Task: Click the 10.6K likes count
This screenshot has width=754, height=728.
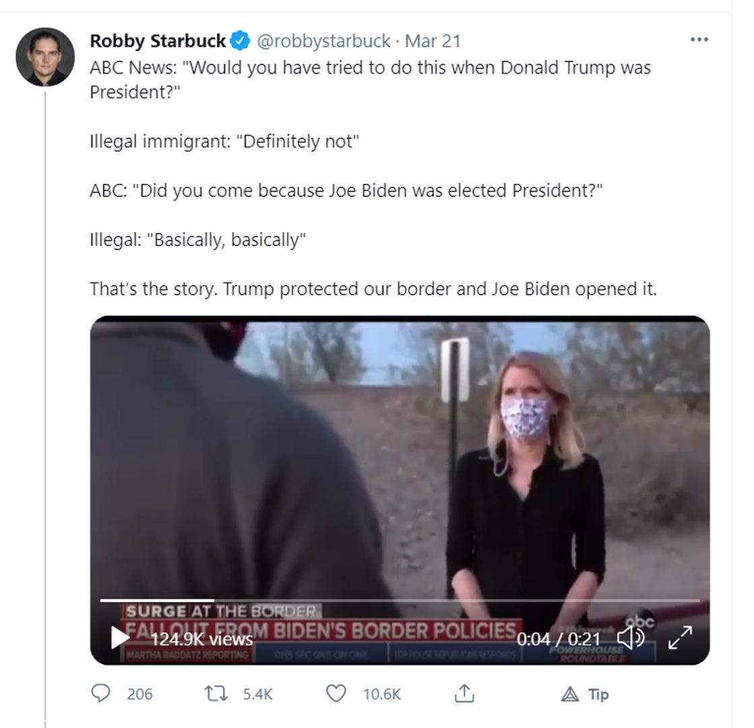Action: coord(382,694)
